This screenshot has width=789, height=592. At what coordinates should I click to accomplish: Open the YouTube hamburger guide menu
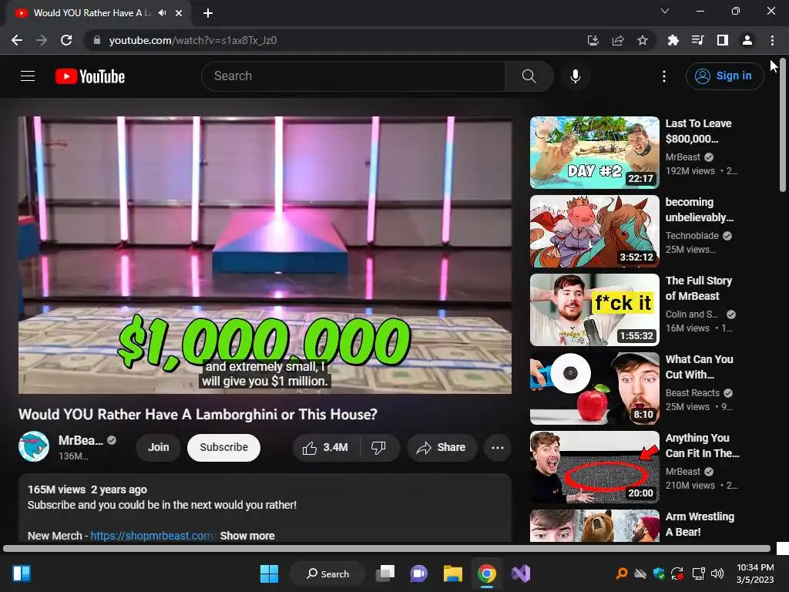[x=28, y=76]
